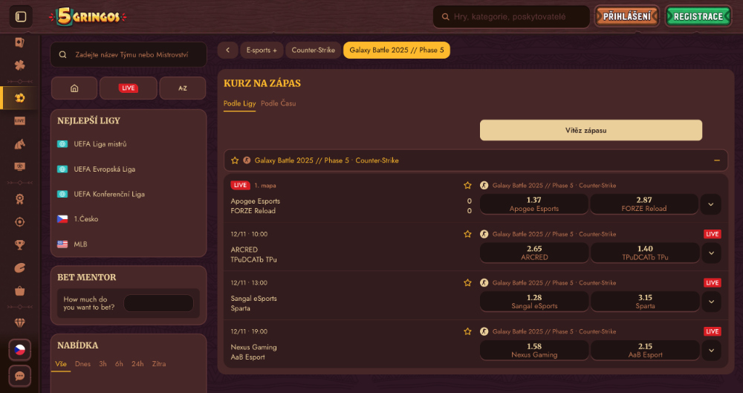Click the Bet Mentor amount input field
This screenshot has width=743, height=393.
click(x=158, y=303)
